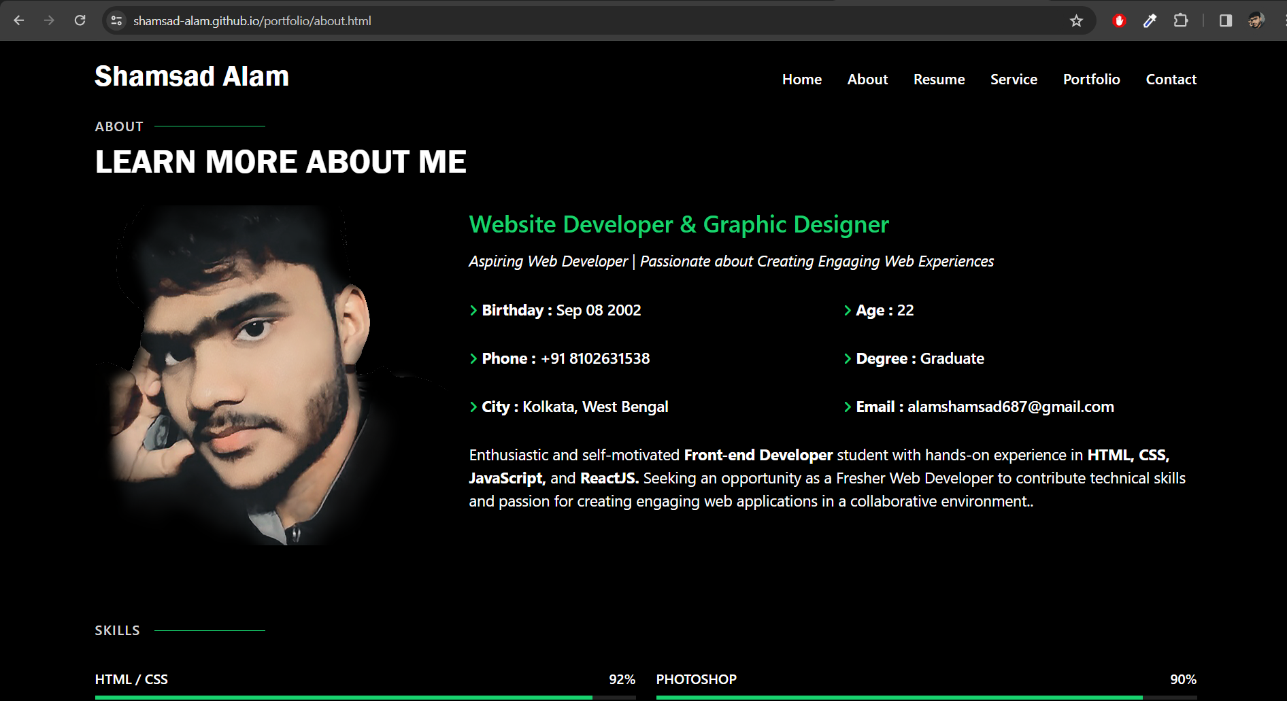This screenshot has height=701, width=1287.
Task: Click the browser back arrow
Action: click(18, 20)
